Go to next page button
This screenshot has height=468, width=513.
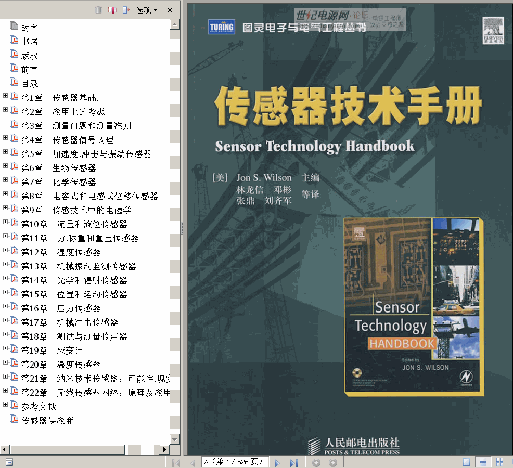[277, 463]
